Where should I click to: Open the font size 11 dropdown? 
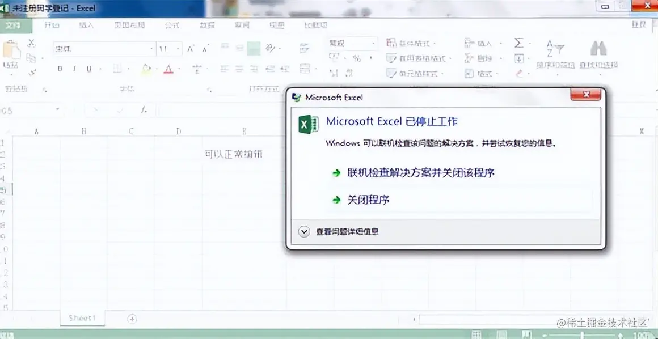(178, 49)
